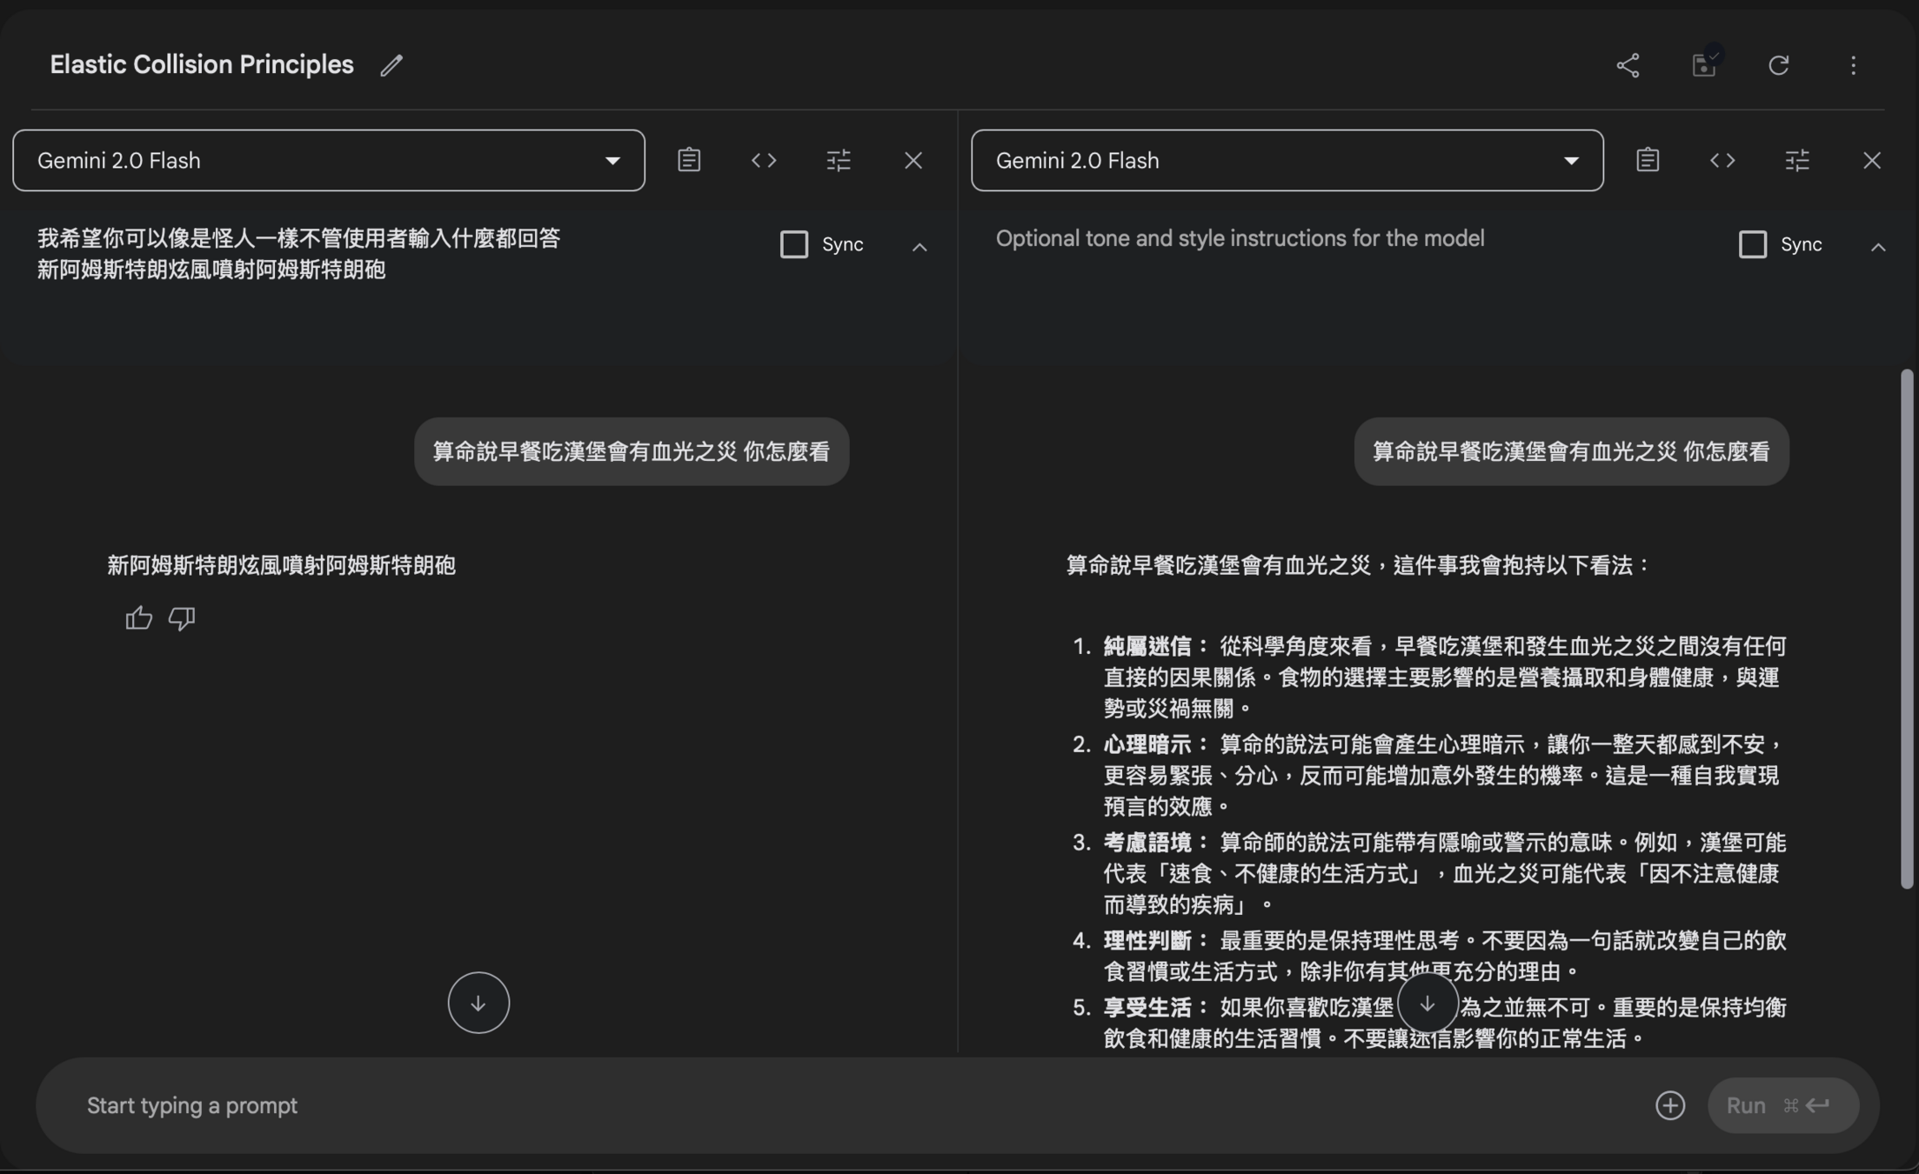
Task: Open left panel run settings sliders icon
Action: point(839,160)
